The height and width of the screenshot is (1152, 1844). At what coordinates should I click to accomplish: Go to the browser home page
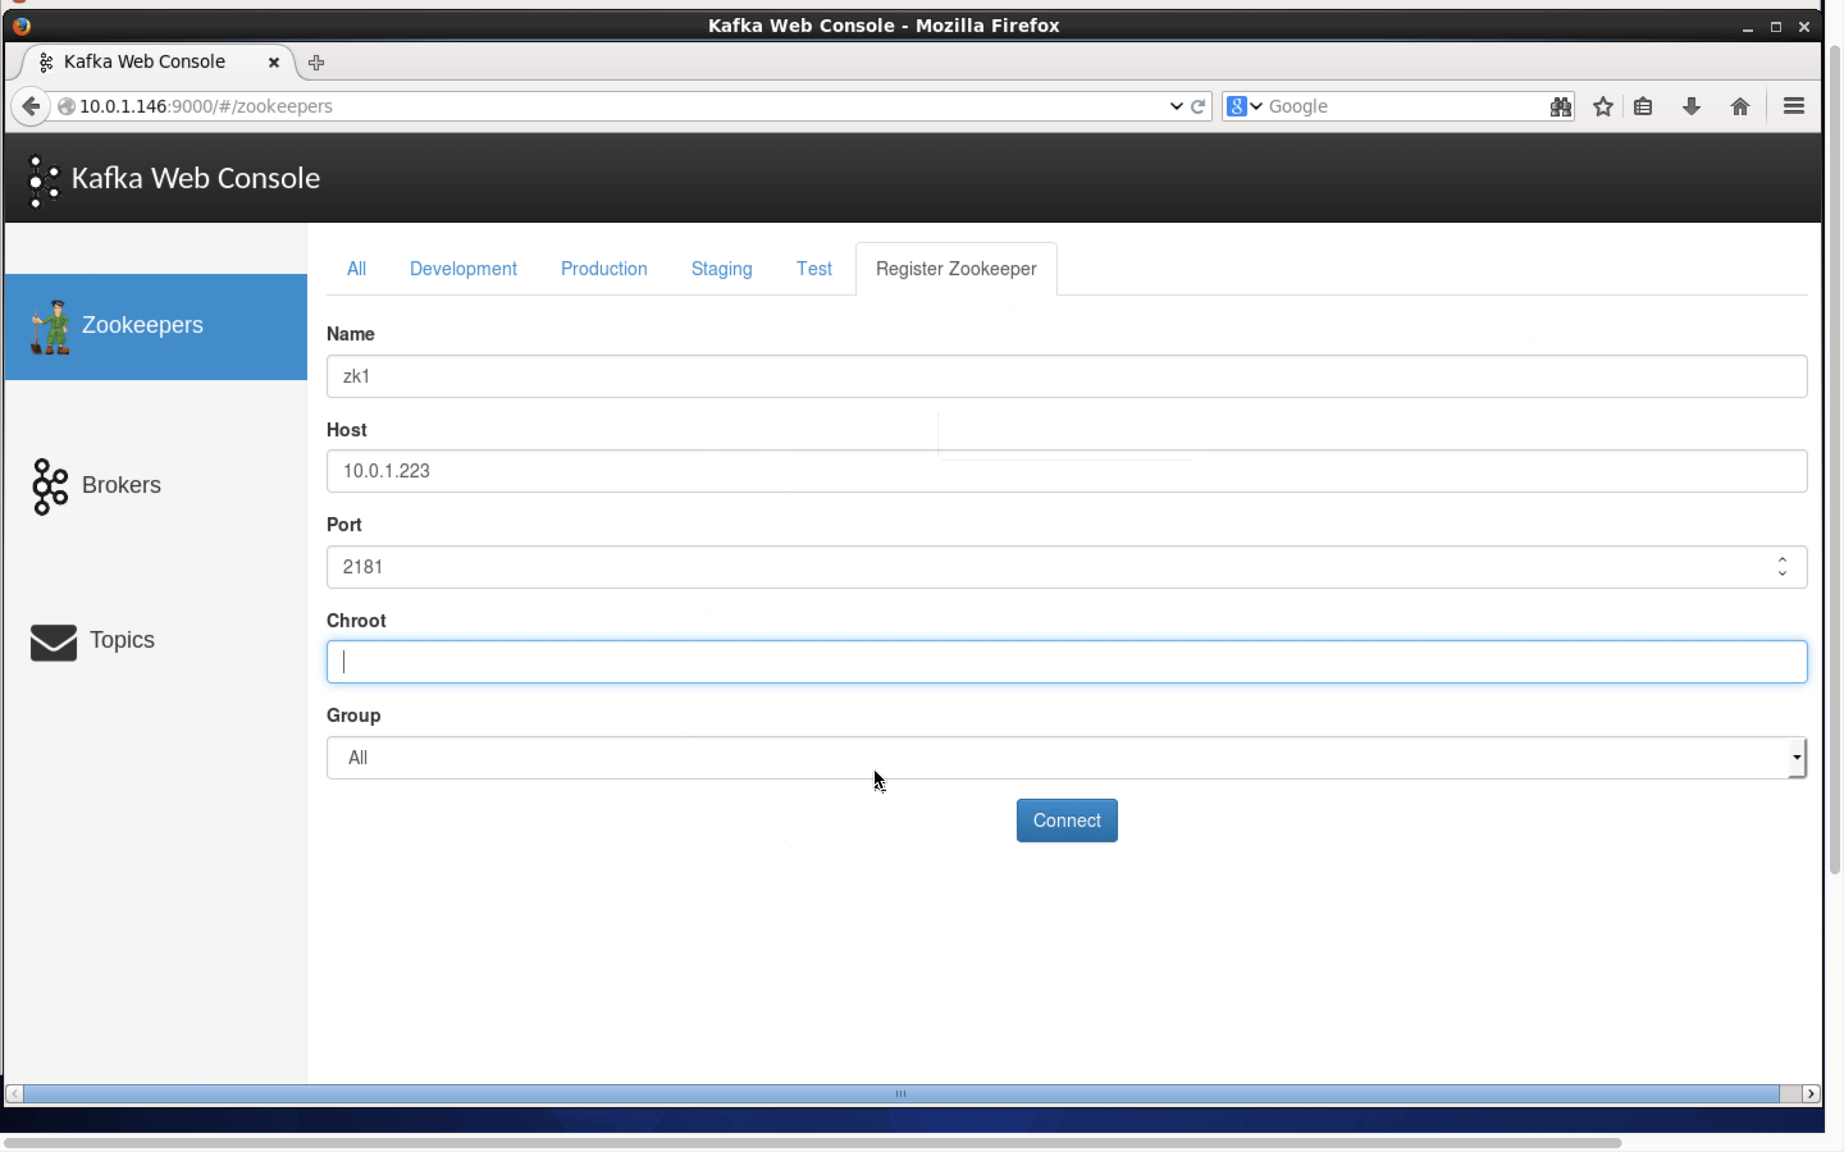point(1740,106)
